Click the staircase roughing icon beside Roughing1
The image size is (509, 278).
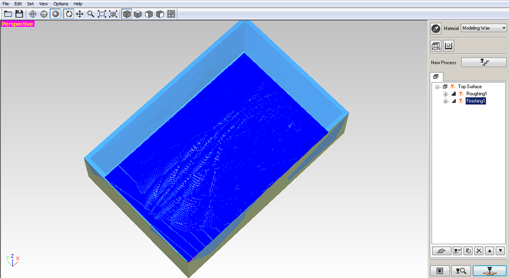453,94
